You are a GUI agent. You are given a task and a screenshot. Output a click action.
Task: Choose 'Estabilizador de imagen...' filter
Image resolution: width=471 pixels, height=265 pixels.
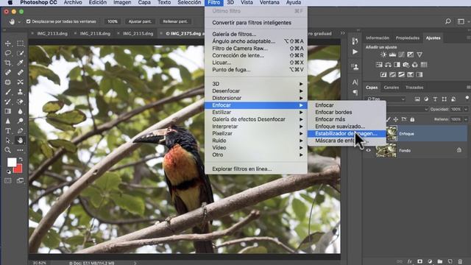click(347, 133)
